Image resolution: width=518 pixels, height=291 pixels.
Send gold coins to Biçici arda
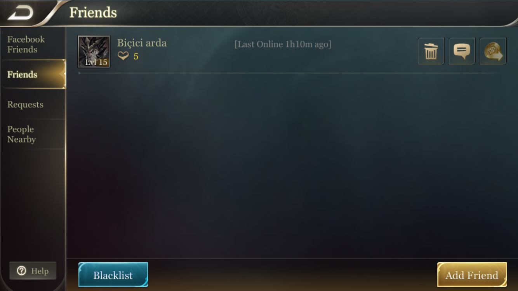pos(493,51)
